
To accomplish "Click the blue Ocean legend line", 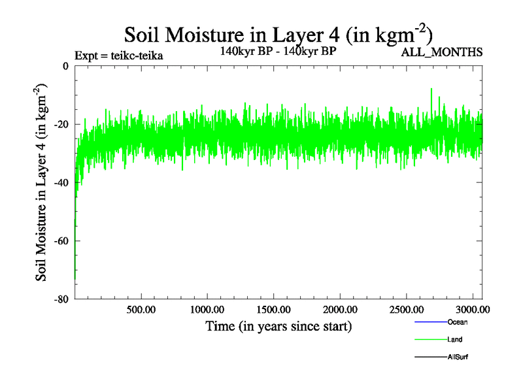I will (x=430, y=322).
